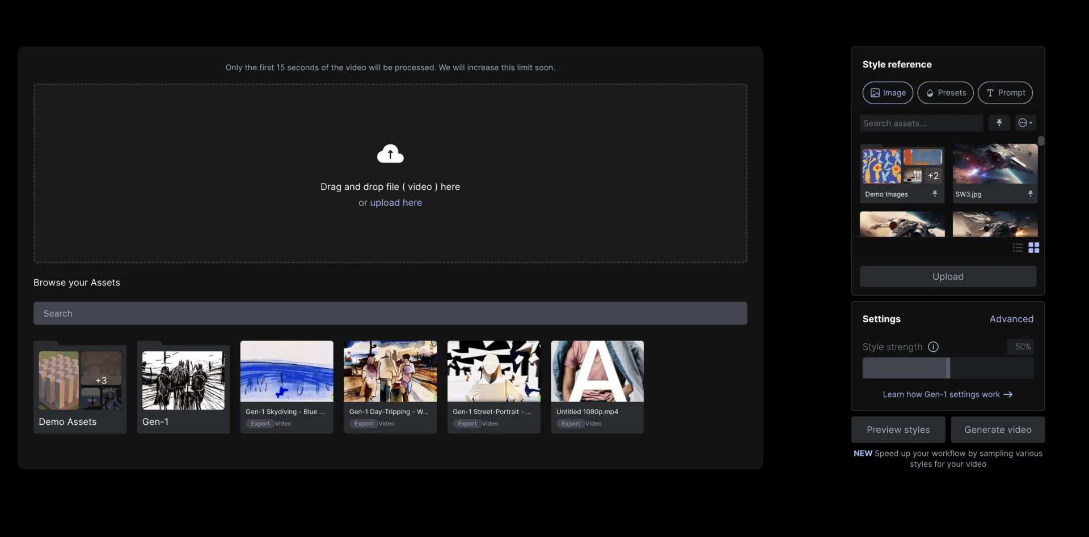Viewport: 1089px width, 537px height.
Task: Pin the Demo Images folder
Action: coord(935,194)
